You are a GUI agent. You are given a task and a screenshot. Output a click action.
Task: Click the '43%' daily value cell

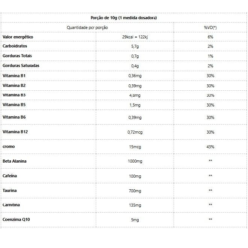pyautogui.click(x=210, y=147)
